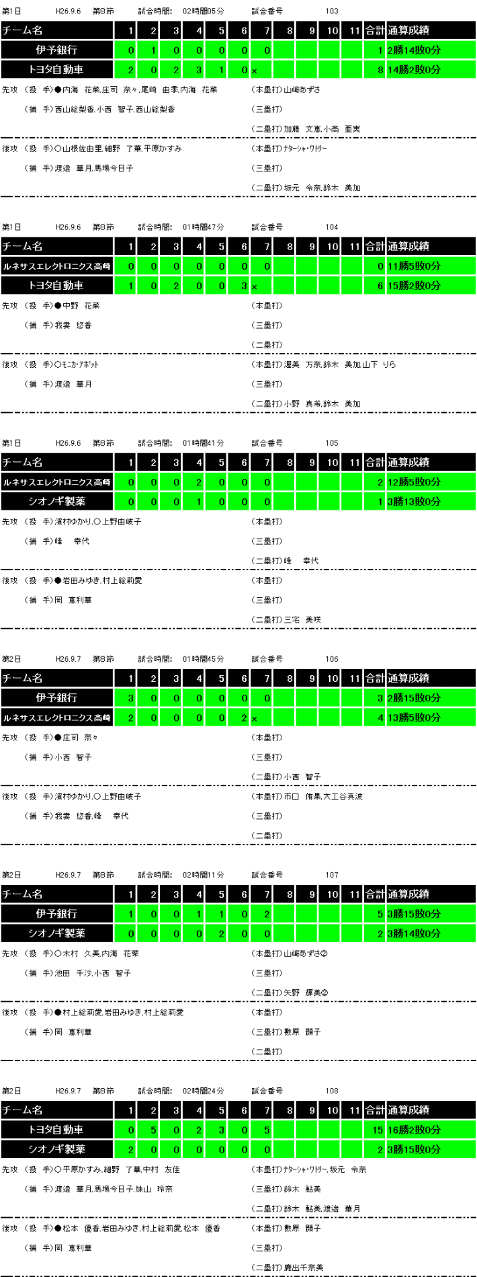This screenshot has width=477, height=1277.
Task: Click doubles entry 加藤 文恵,小高 亜実
Action: 322,129
